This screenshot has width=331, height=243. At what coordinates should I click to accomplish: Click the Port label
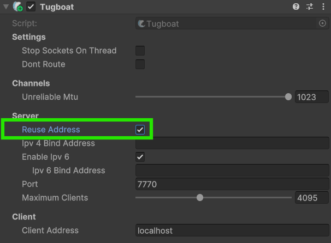(x=29, y=184)
